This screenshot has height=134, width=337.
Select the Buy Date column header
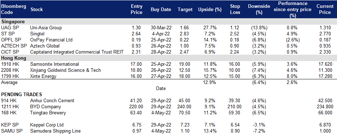pyautogui.click(x=161, y=9)
